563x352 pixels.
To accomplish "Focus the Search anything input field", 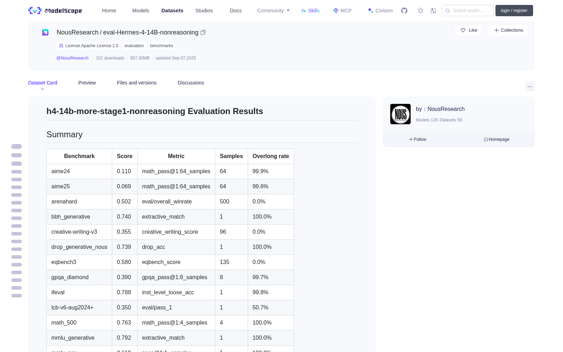I will tap(468, 11).
